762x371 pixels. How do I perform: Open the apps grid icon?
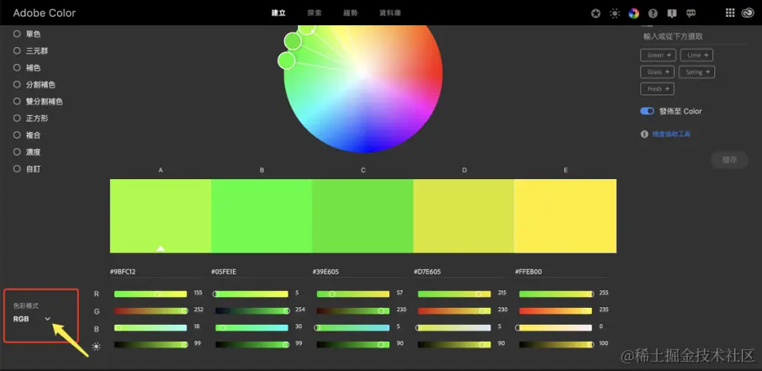730,13
